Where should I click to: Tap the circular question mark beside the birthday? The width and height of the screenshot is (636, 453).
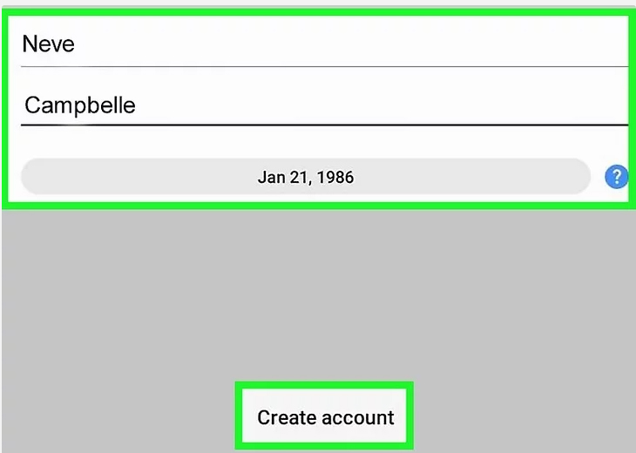coord(616,177)
